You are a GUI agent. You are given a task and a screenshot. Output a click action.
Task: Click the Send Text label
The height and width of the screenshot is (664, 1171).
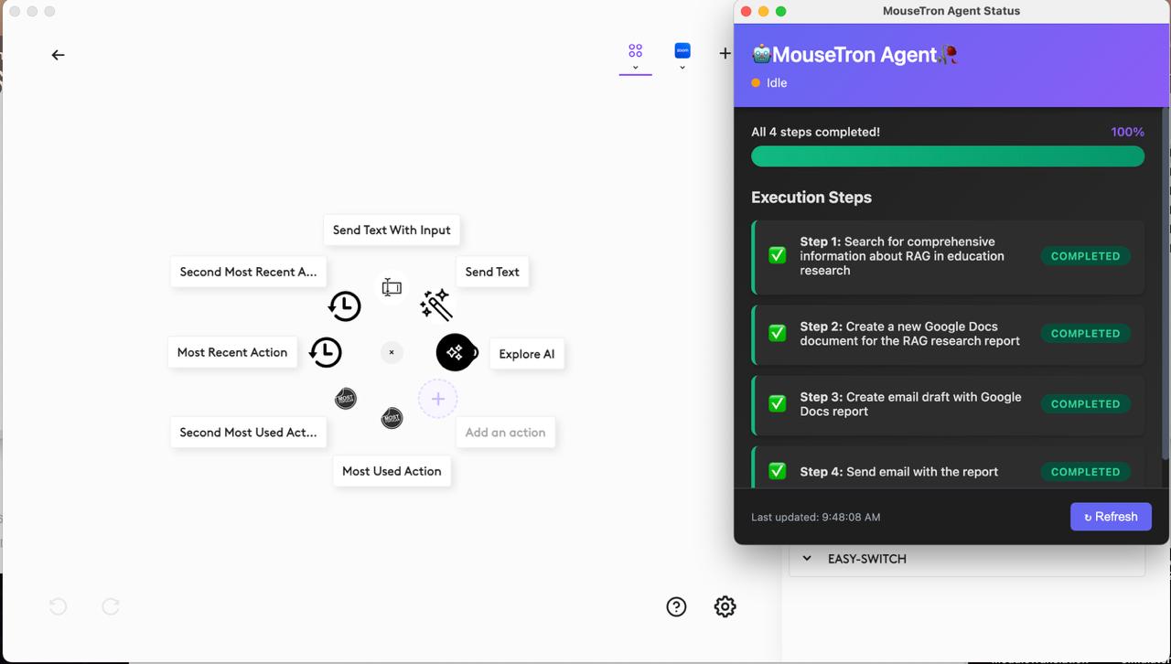(492, 272)
